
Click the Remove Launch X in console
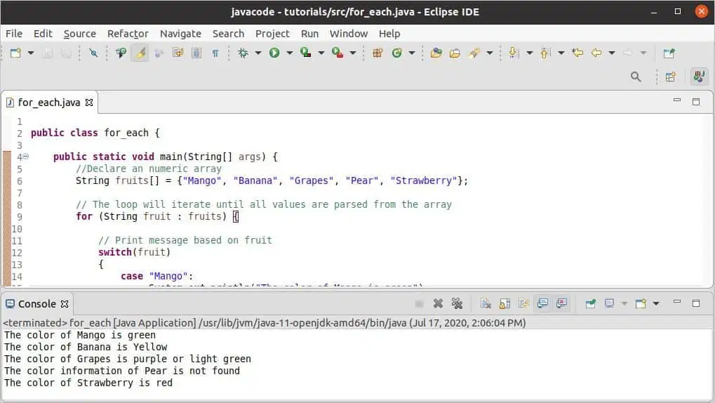click(439, 303)
